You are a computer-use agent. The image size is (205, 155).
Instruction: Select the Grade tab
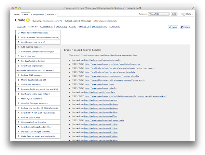coord(25,14)
